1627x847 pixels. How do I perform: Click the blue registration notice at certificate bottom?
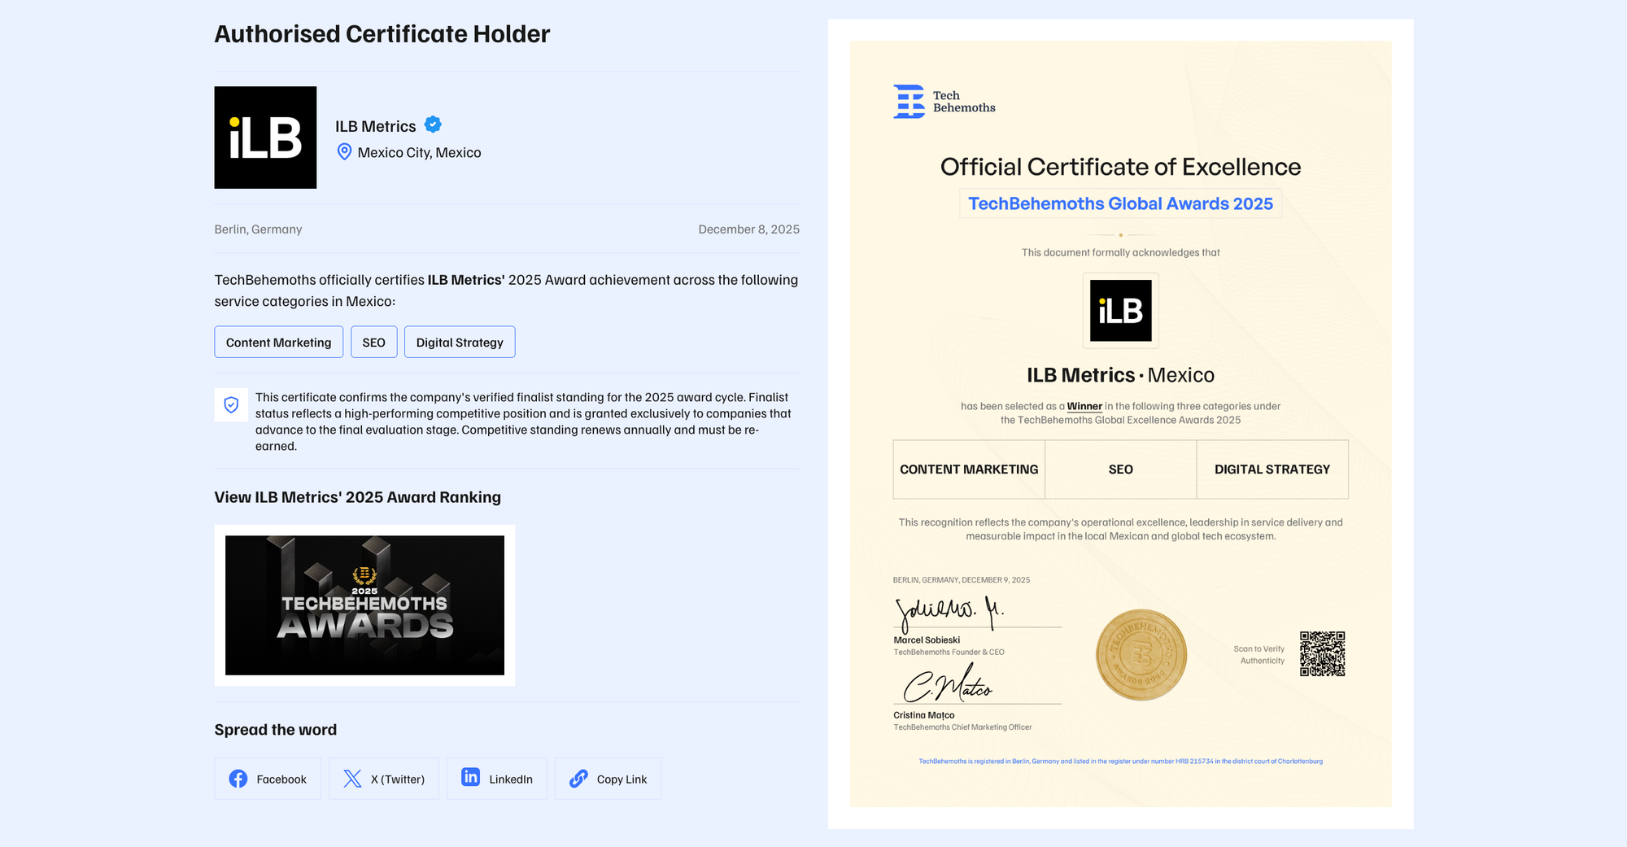(1121, 762)
